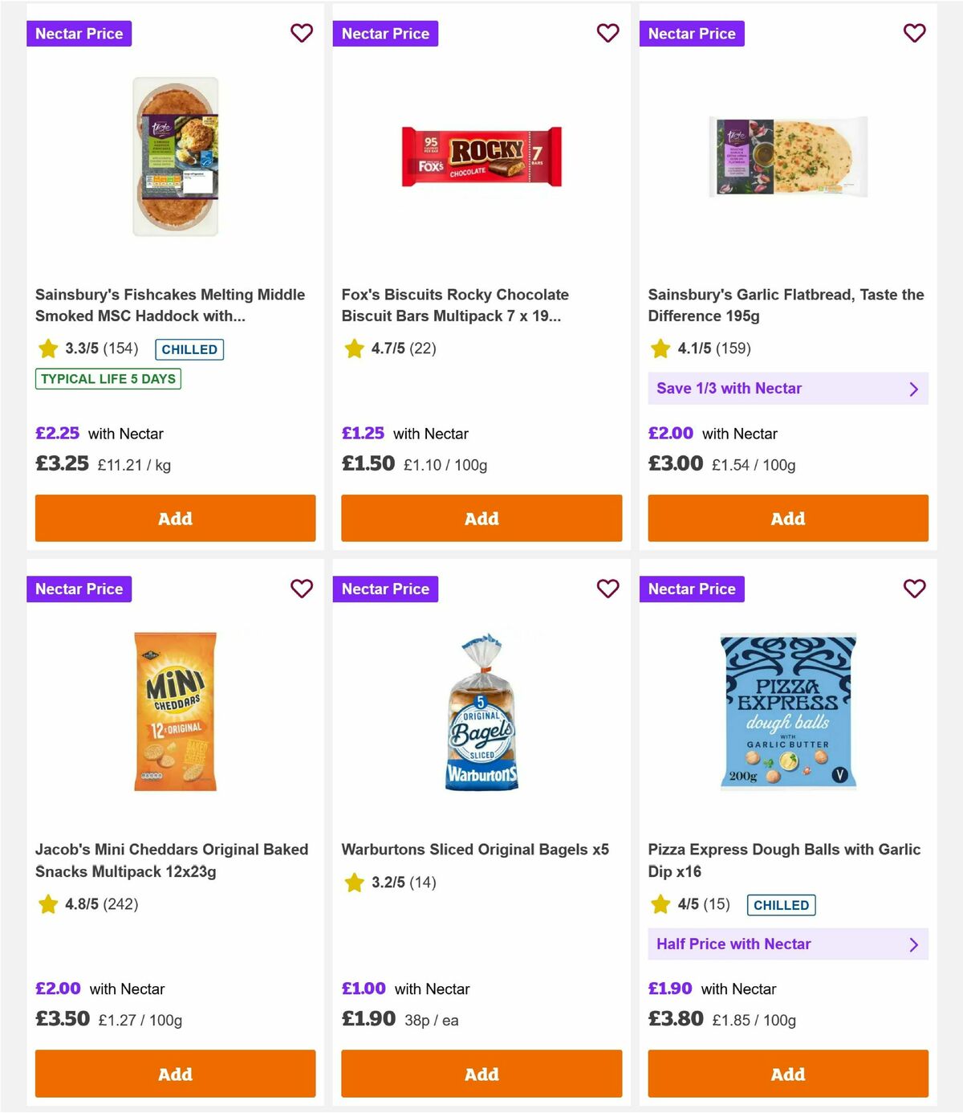Open Half Price with Nectar details
The height and width of the screenshot is (1113, 963).
(787, 944)
